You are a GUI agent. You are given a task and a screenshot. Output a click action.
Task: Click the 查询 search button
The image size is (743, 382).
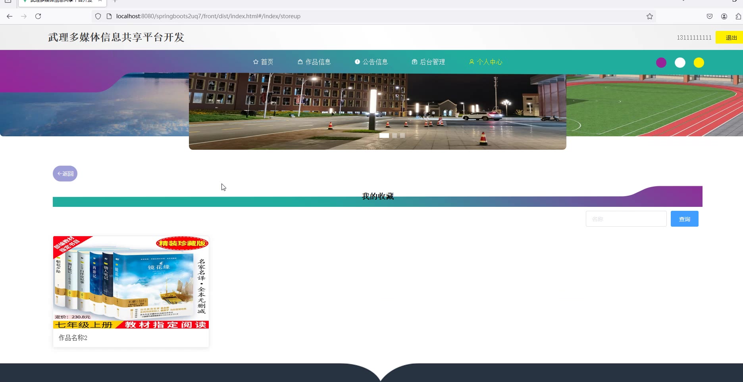point(685,219)
